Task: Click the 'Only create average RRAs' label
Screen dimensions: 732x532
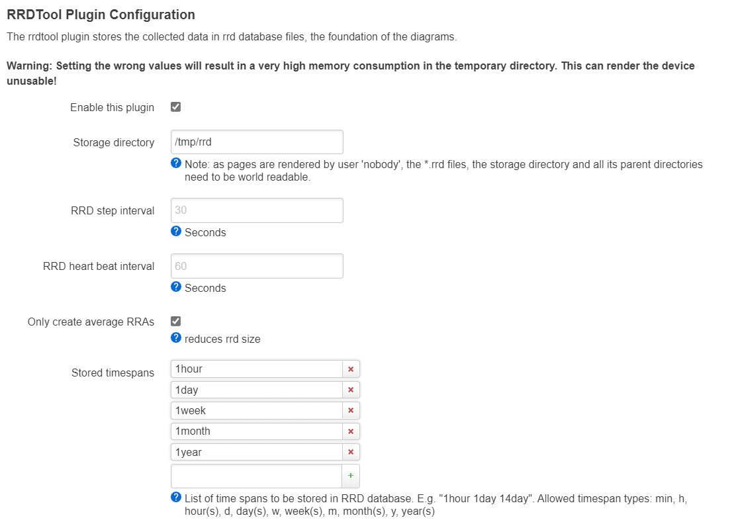Action: [91, 322]
